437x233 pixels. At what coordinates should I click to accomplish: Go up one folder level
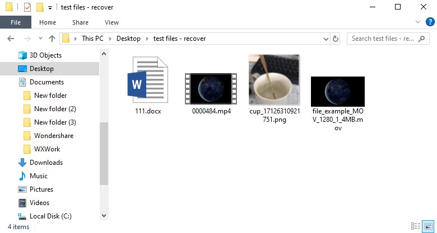coord(52,39)
